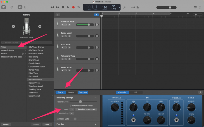Image resolution: width=204 pixels, height=127 pixels.
Task: Expand the Plug-ins section
Action: tap(95, 124)
